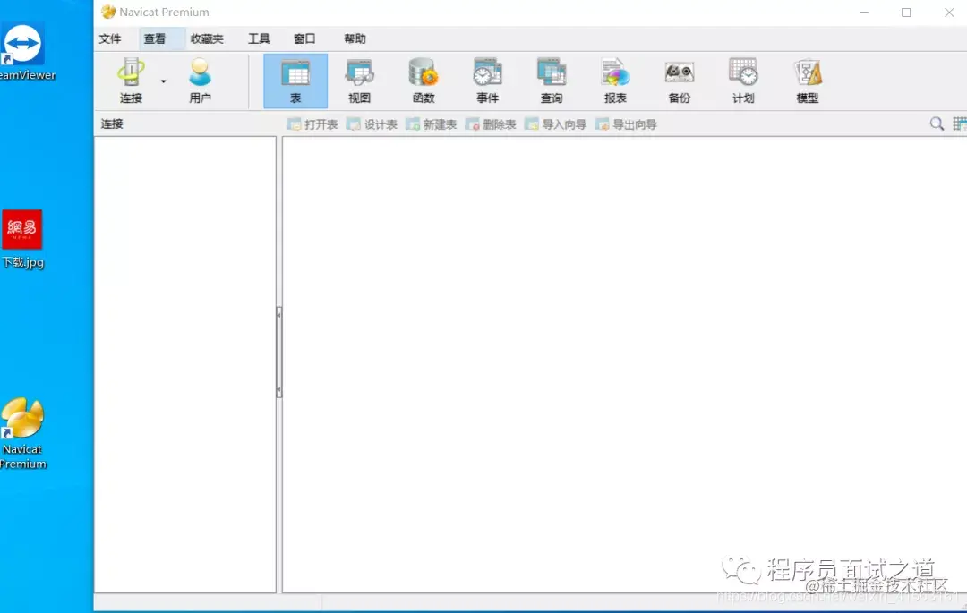The image size is (967, 613).
Task: Switch to 视图 (Views) section
Action: pyautogui.click(x=359, y=80)
